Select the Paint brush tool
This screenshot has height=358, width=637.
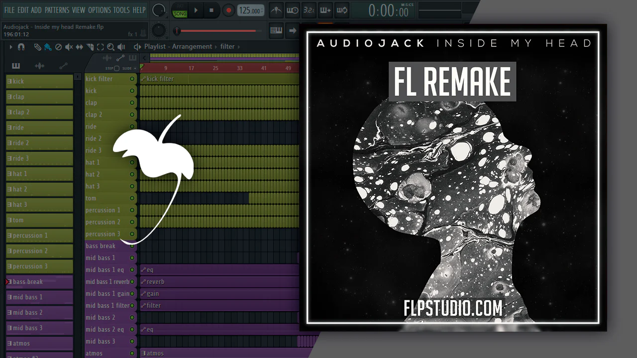48,47
